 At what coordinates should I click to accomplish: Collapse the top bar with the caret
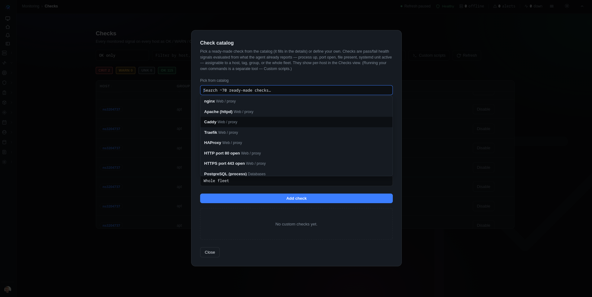pos(582,6)
